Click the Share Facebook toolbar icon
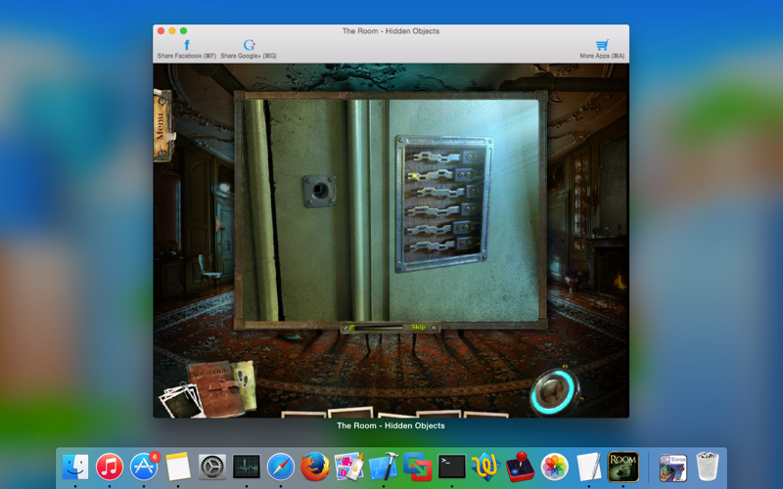783x489 pixels. (x=186, y=49)
